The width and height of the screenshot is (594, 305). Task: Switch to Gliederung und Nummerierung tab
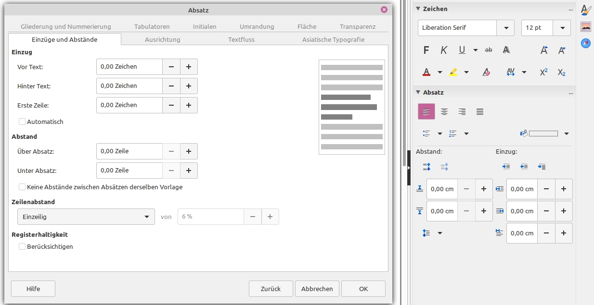[x=66, y=26]
